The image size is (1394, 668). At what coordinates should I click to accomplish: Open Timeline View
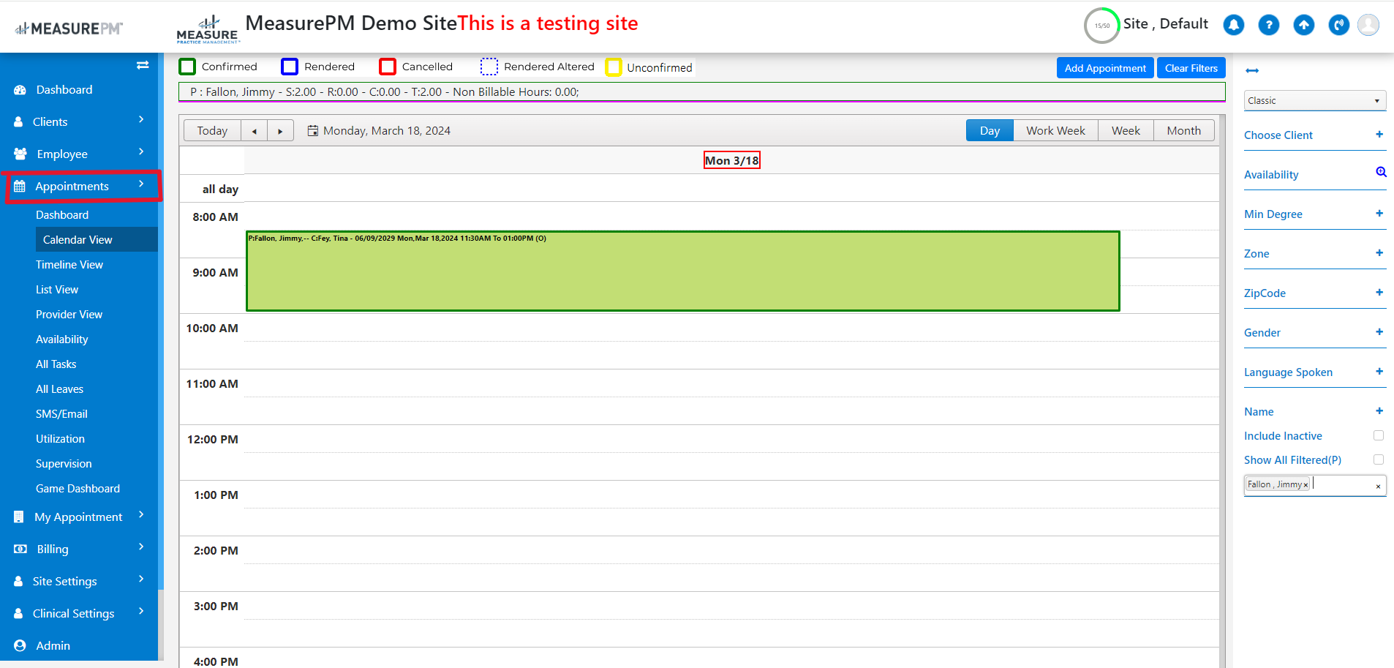pyautogui.click(x=69, y=264)
